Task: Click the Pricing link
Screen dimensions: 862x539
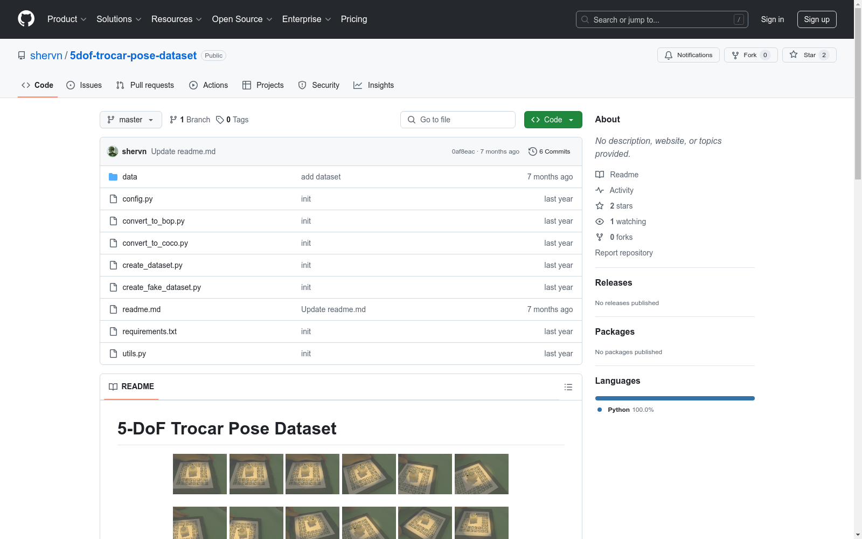Action: pos(354,19)
